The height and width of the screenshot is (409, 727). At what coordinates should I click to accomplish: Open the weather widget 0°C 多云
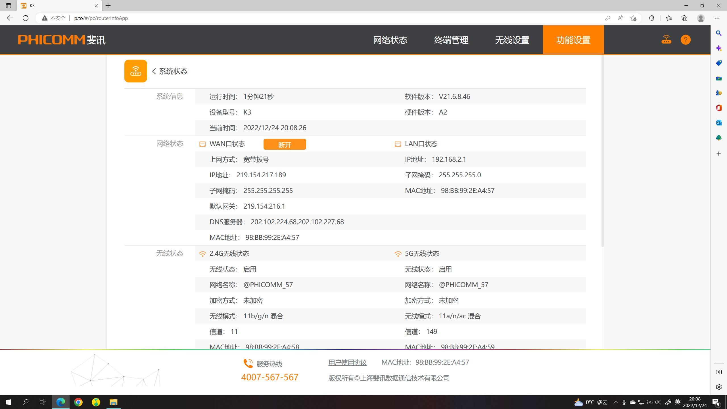tap(591, 402)
